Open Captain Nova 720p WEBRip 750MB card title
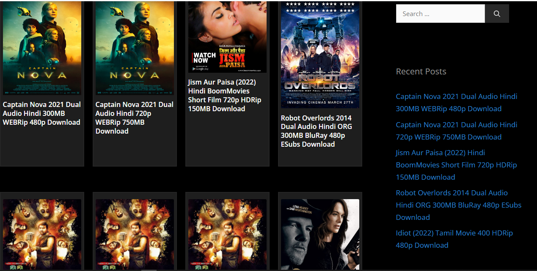 pos(134,118)
